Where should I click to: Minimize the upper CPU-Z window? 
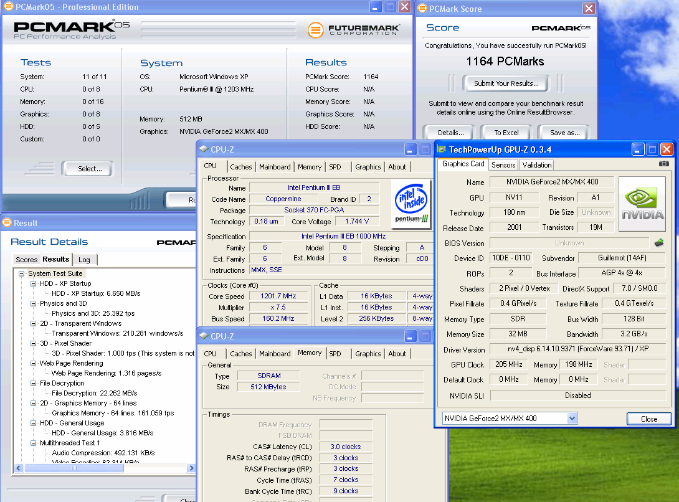[x=410, y=149]
